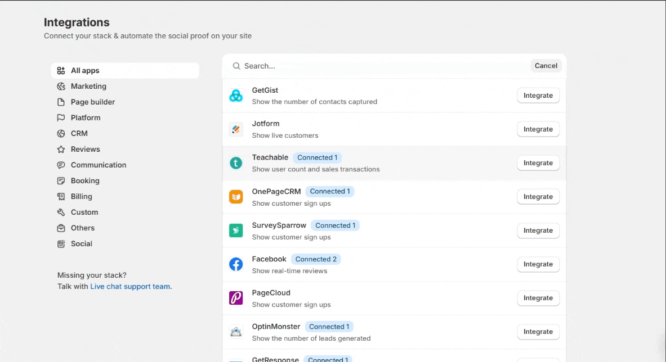Click the search magnifier icon
This screenshot has width=666, height=362.
click(236, 66)
